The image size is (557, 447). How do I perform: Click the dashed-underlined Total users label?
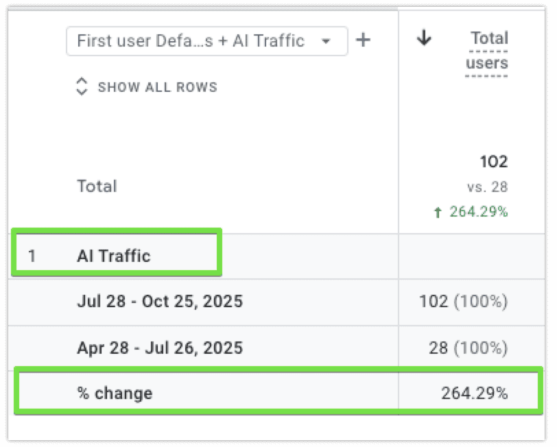click(488, 50)
